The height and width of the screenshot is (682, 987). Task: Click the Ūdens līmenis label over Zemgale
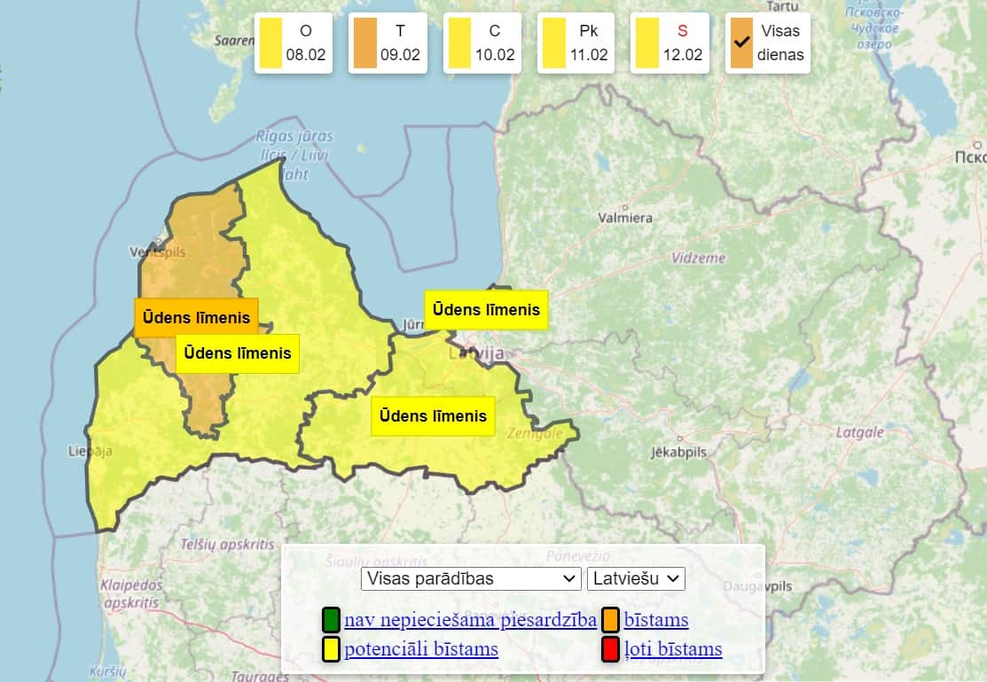433,416
